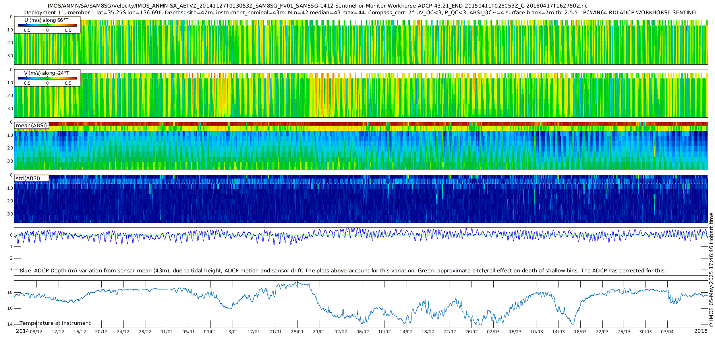The height and width of the screenshot is (338, 715).
Task: Click the U velocity colorbar gradient
Action: coord(47,25)
